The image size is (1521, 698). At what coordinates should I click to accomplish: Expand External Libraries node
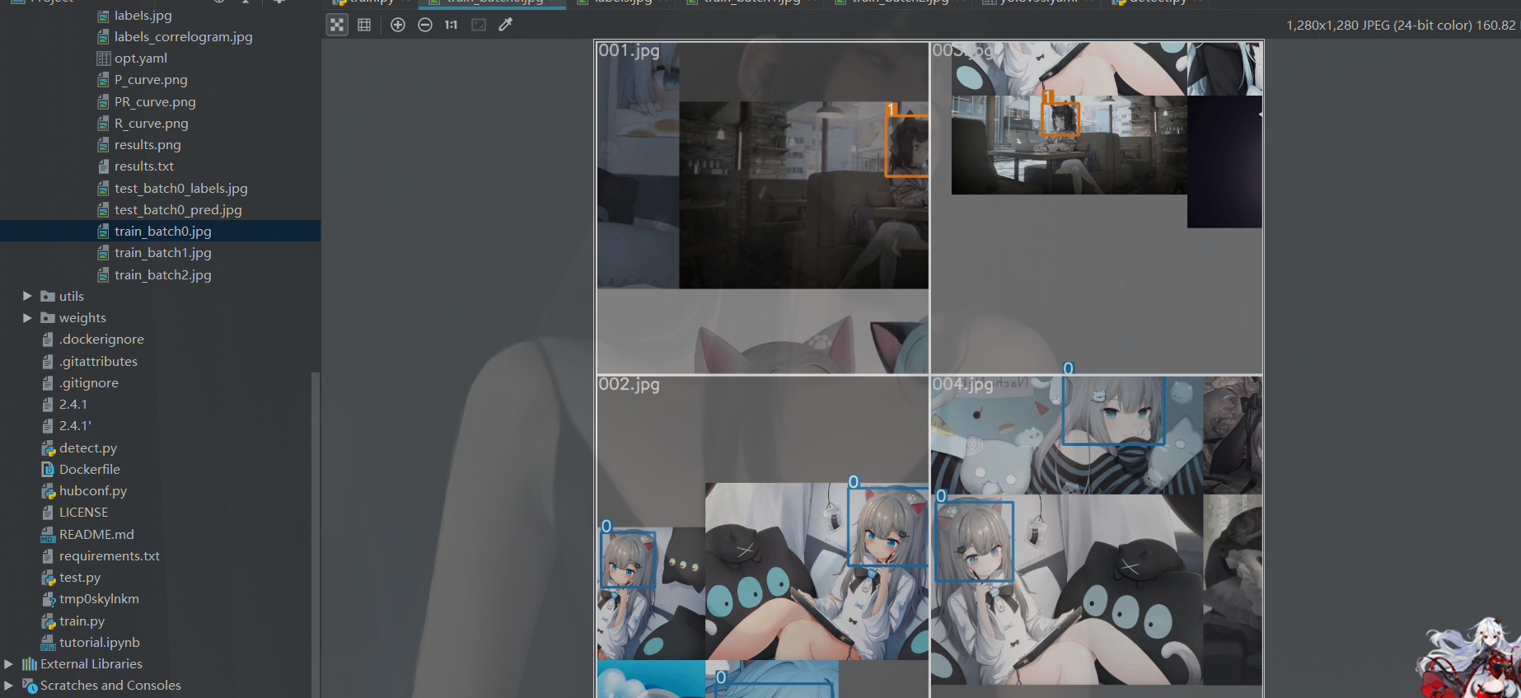[8, 663]
